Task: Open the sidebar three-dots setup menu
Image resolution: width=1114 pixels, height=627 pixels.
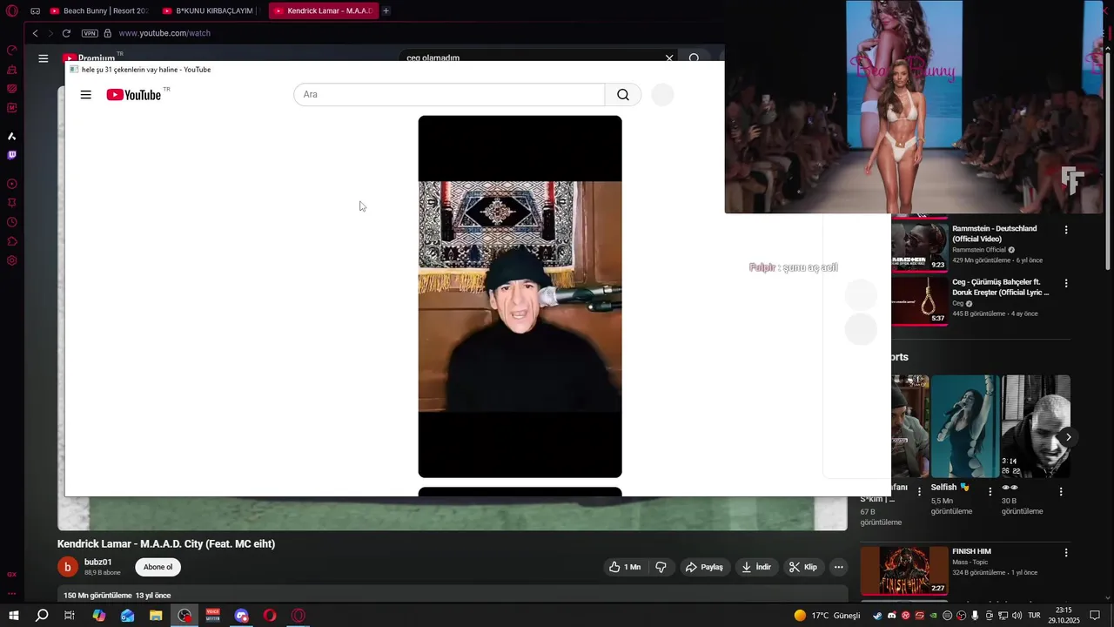Action: click(12, 593)
